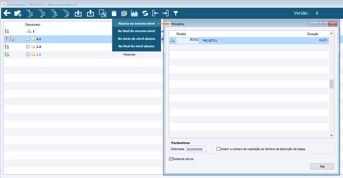Select Abaixo no mesmo nível option
The image size is (343, 178).
click(136, 24)
